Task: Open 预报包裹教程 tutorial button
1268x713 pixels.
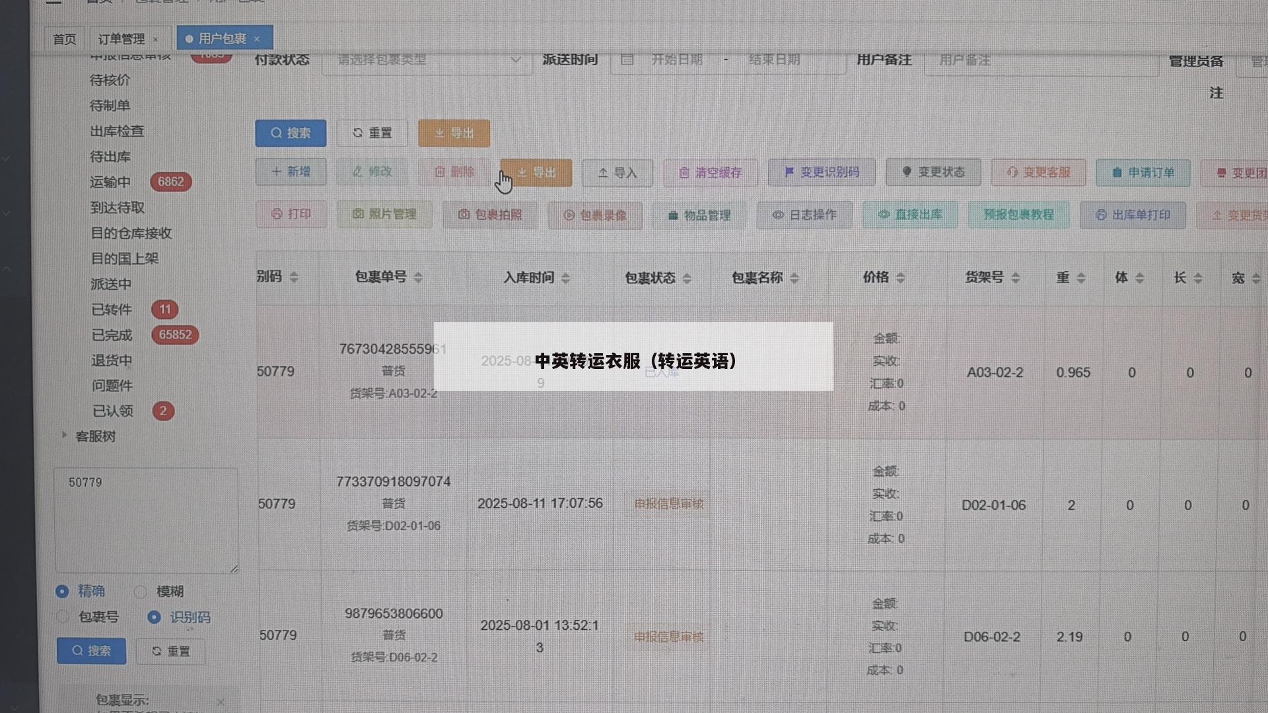Action: point(1018,215)
